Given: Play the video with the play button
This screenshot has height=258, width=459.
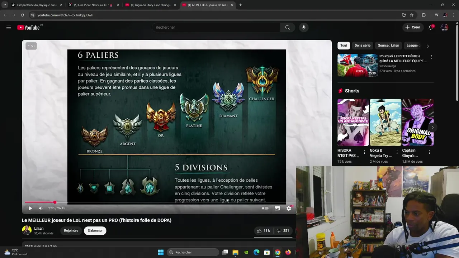Looking at the screenshot, I should click(30, 208).
